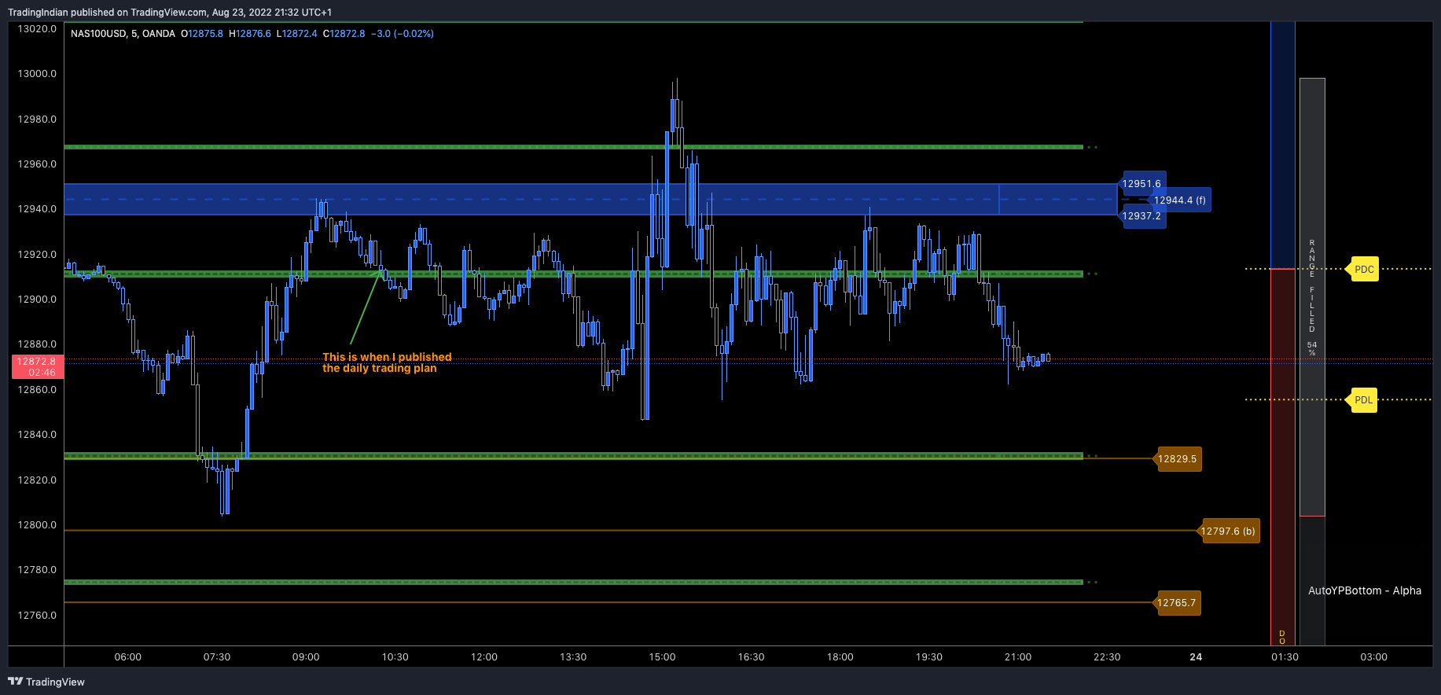The image size is (1441, 695).
Task: Click the orange 'daily trading plan' annotation text
Action: [387, 362]
